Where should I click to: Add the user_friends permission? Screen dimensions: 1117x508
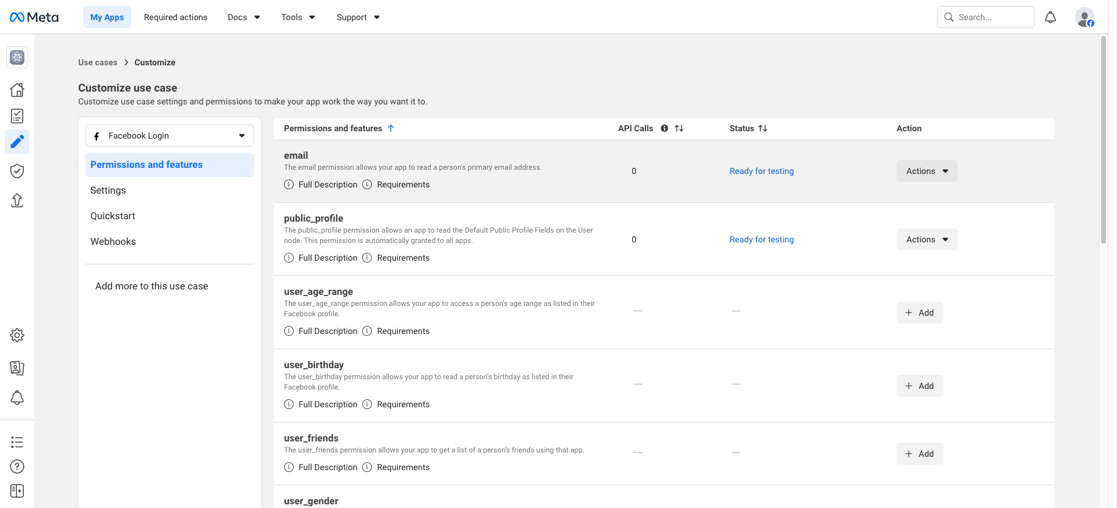[920, 454]
